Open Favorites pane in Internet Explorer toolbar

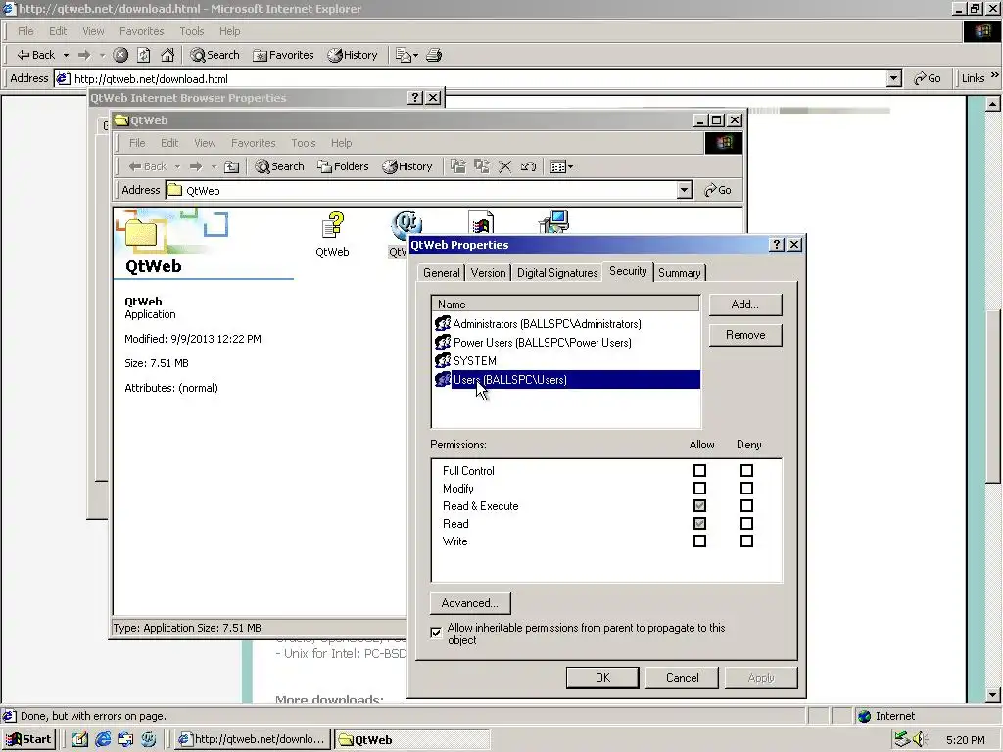(x=283, y=55)
